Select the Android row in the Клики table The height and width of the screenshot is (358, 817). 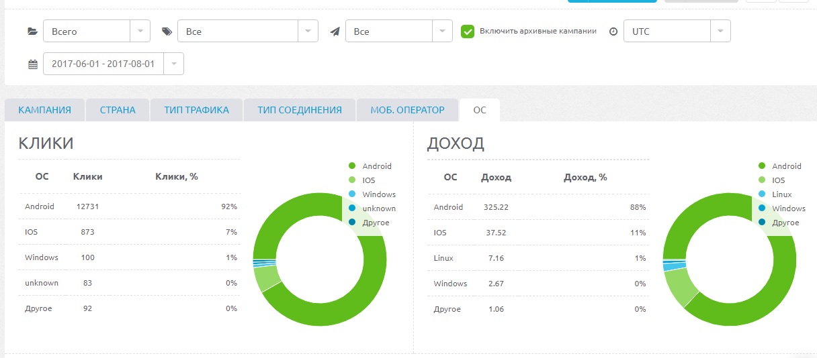coord(128,206)
